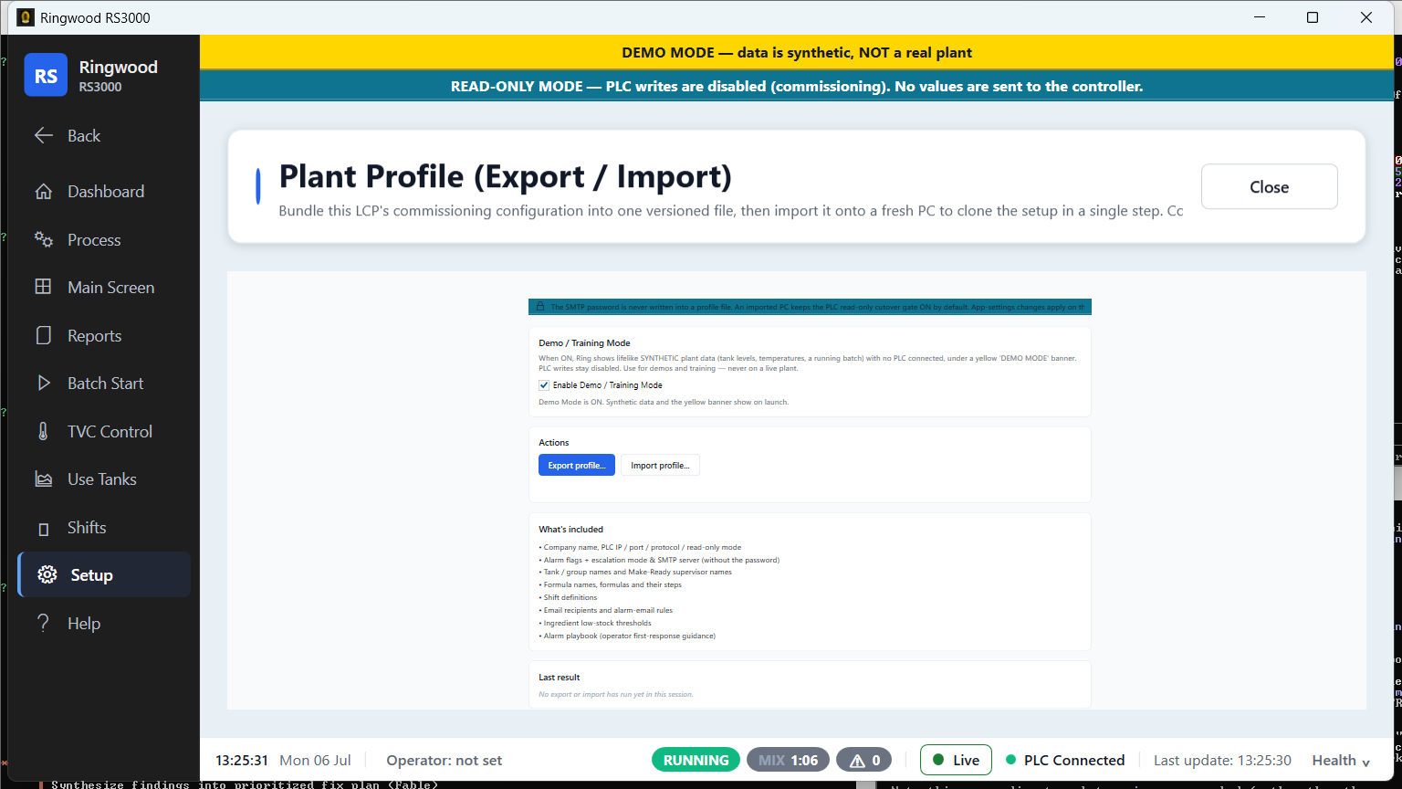Open Shifts via its sidebar icon
This screenshot has height=789, width=1402.
[43, 529]
